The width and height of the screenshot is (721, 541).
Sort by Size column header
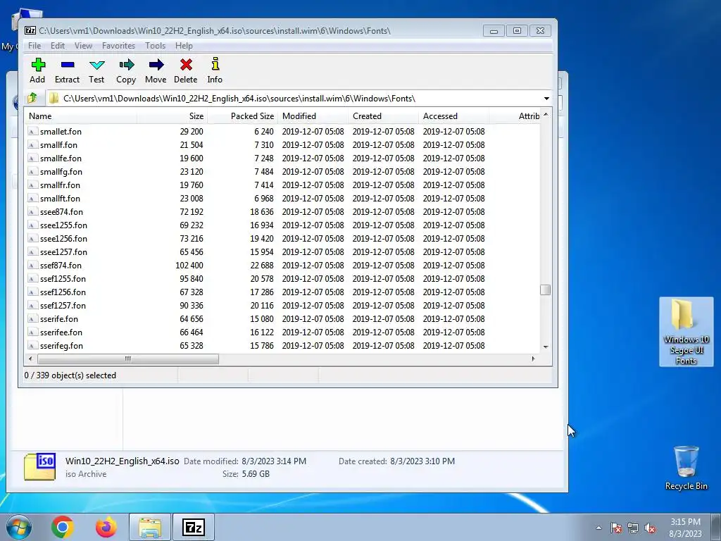pyautogui.click(x=172, y=116)
